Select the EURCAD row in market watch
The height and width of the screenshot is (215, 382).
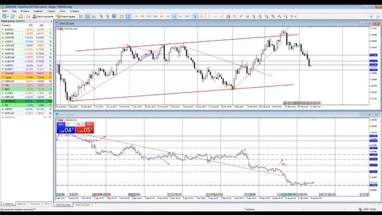pos(26,113)
